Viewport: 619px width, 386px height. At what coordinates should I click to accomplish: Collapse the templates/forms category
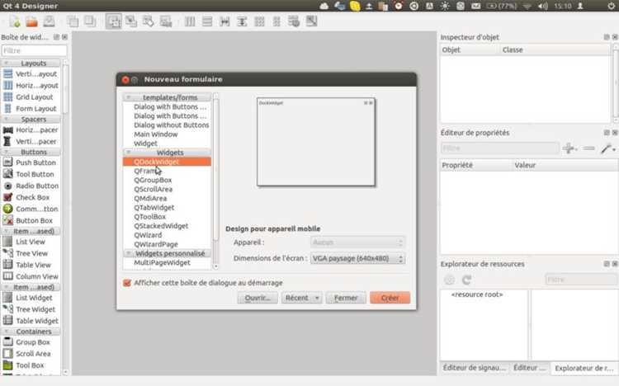(x=128, y=97)
